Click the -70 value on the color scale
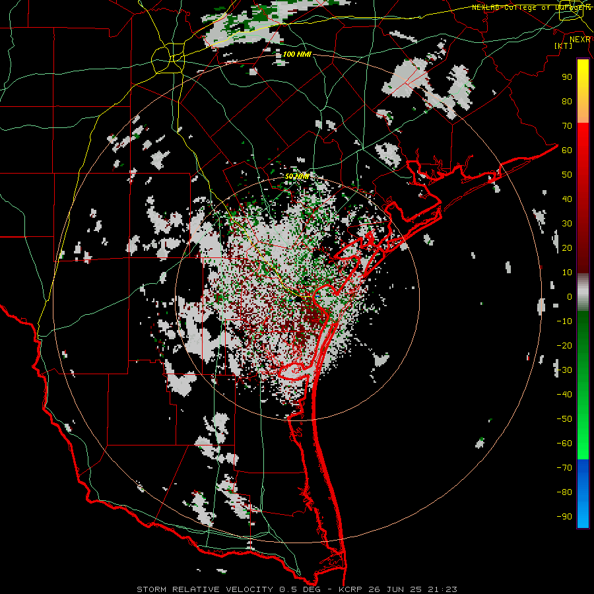The image size is (594, 594). point(564,468)
